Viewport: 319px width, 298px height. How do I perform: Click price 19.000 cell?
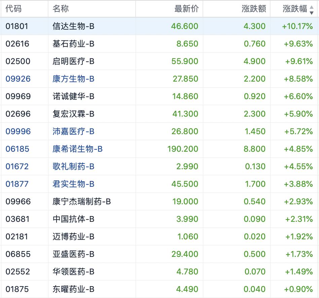(x=185, y=202)
